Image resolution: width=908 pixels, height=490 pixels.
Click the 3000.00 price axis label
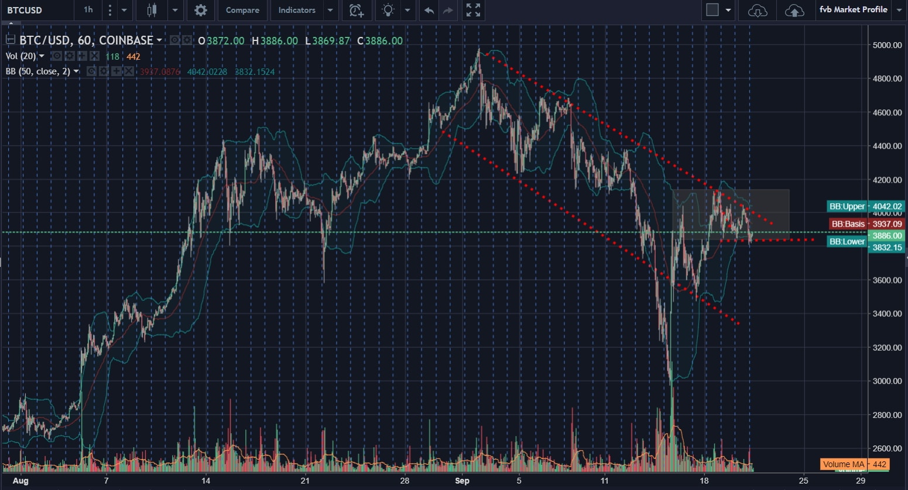(887, 381)
